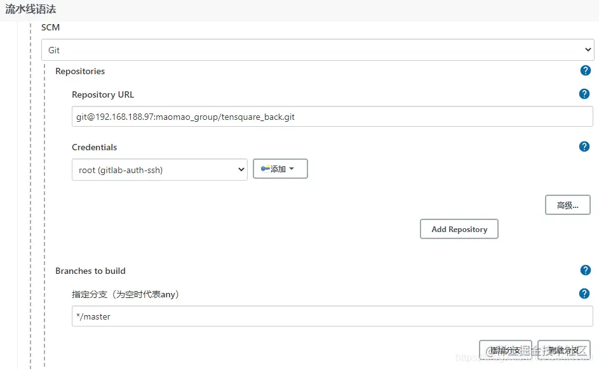Click the 添加 add-credentials button
This screenshot has width=599, height=369.
(x=280, y=169)
